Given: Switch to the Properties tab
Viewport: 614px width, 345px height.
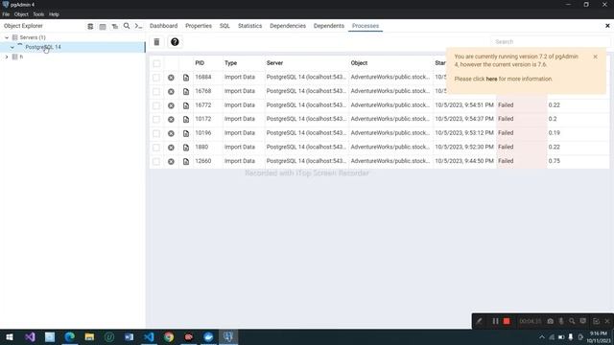Looking at the screenshot, I should click(199, 26).
